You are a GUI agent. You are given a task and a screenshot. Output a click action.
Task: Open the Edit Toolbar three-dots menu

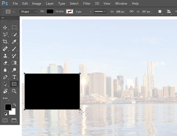coord(5,98)
